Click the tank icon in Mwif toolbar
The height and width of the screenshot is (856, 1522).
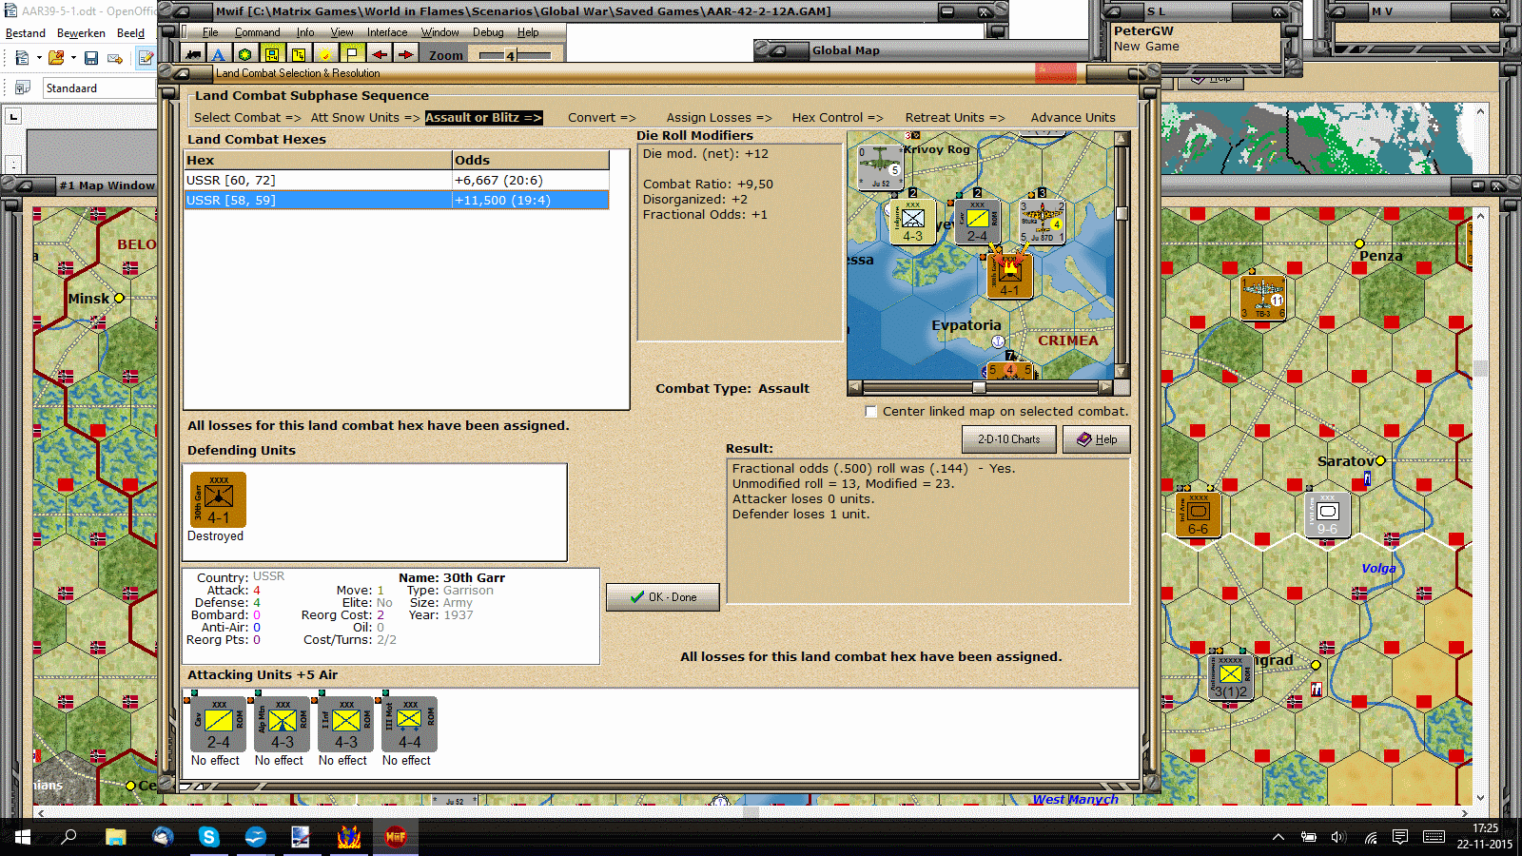click(193, 55)
